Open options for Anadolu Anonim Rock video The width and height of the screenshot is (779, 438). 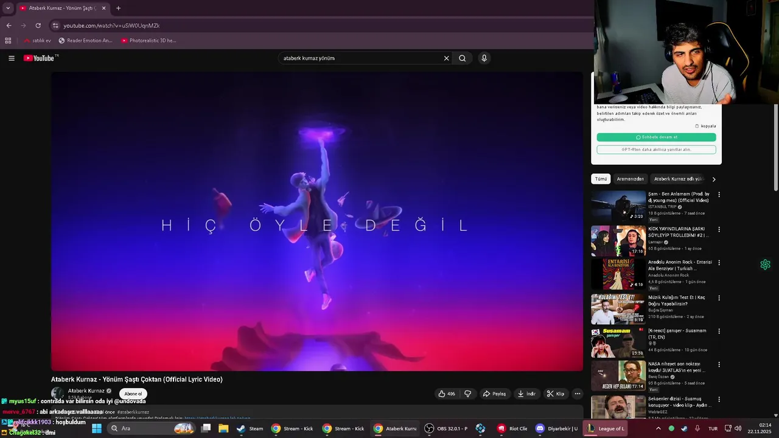[x=719, y=263]
